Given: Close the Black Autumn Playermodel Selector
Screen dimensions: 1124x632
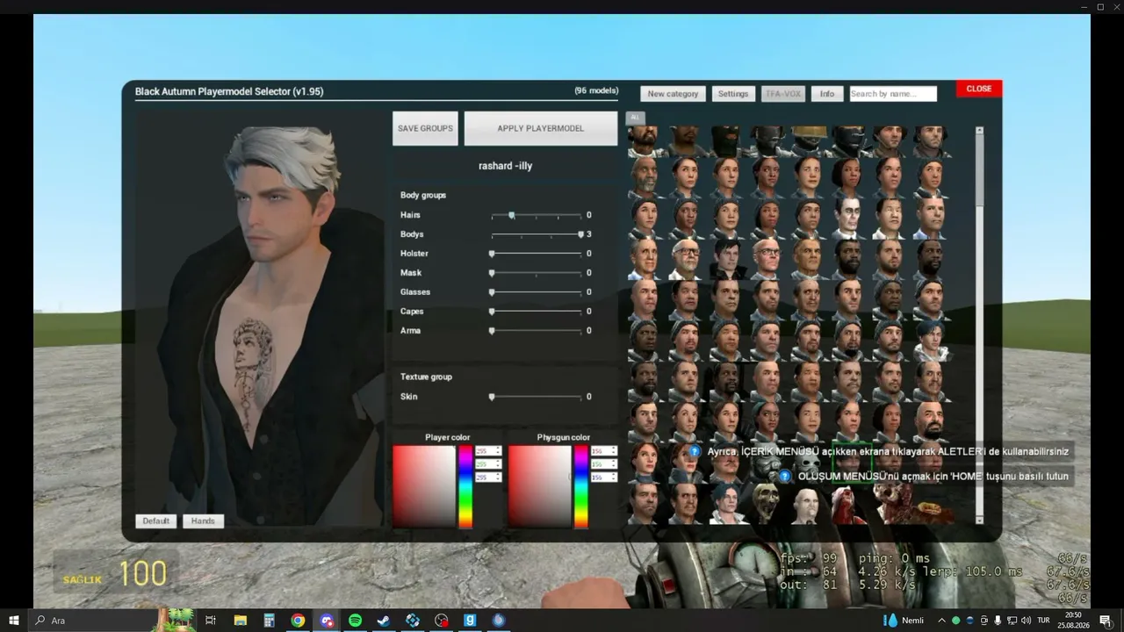Looking at the screenshot, I should pos(979,89).
